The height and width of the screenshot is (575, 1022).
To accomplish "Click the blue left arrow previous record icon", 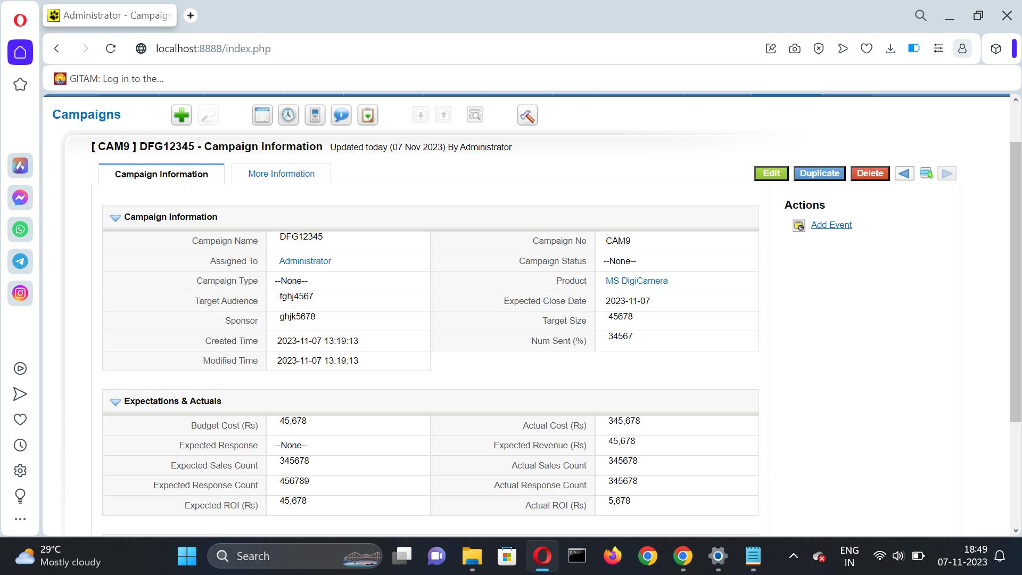I will pos(904,174).
